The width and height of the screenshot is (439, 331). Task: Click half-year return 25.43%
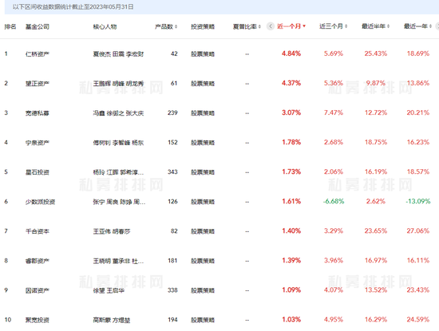pyautogui.click(x=376, y=53)
